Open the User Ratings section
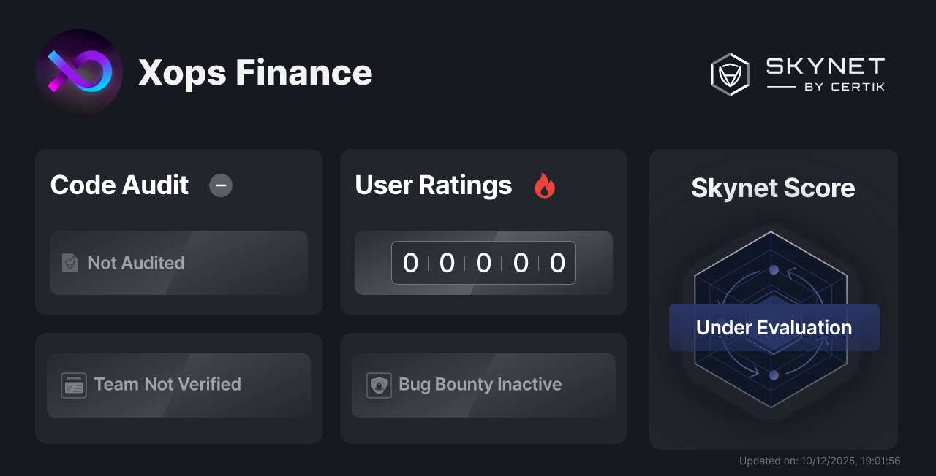Viewport: 936px width, 476px height. [x=433, y=186]
